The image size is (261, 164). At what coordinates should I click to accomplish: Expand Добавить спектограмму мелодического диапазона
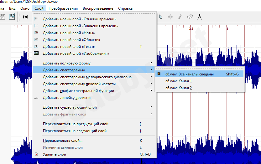pyautogui.click(x=95, y=77)
